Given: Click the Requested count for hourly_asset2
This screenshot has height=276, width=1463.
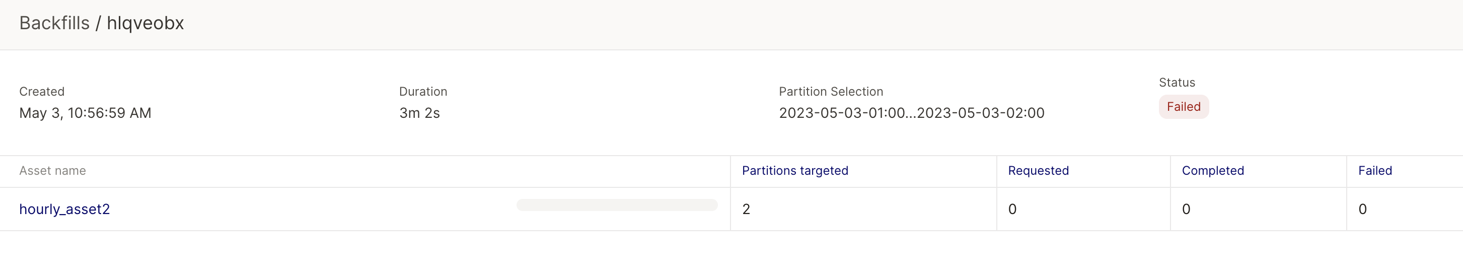Looking at the screenshot, I should point(1012,210).
